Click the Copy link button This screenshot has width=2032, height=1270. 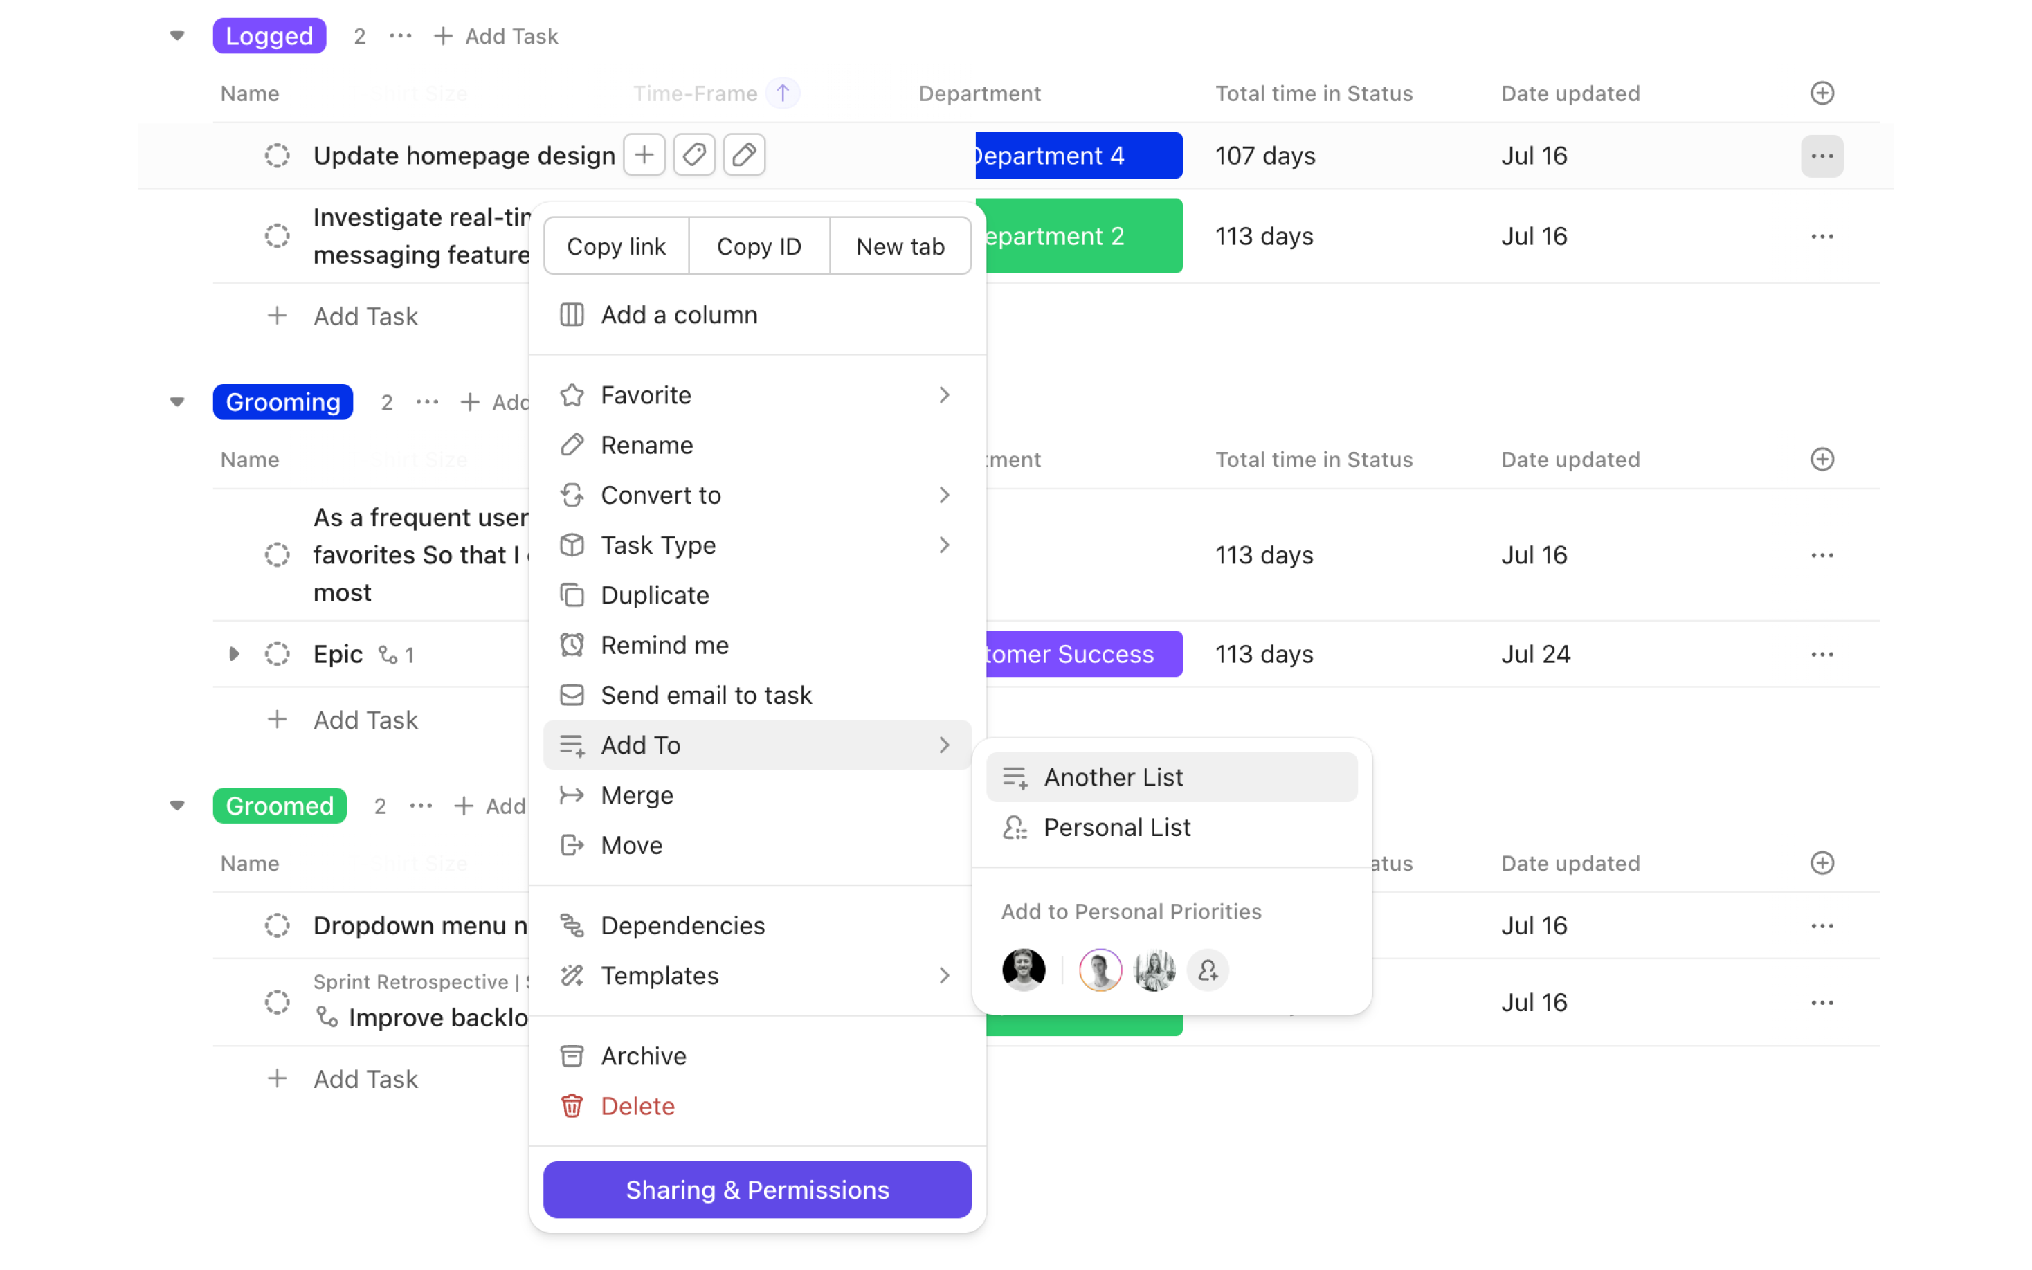click(617, 247)
